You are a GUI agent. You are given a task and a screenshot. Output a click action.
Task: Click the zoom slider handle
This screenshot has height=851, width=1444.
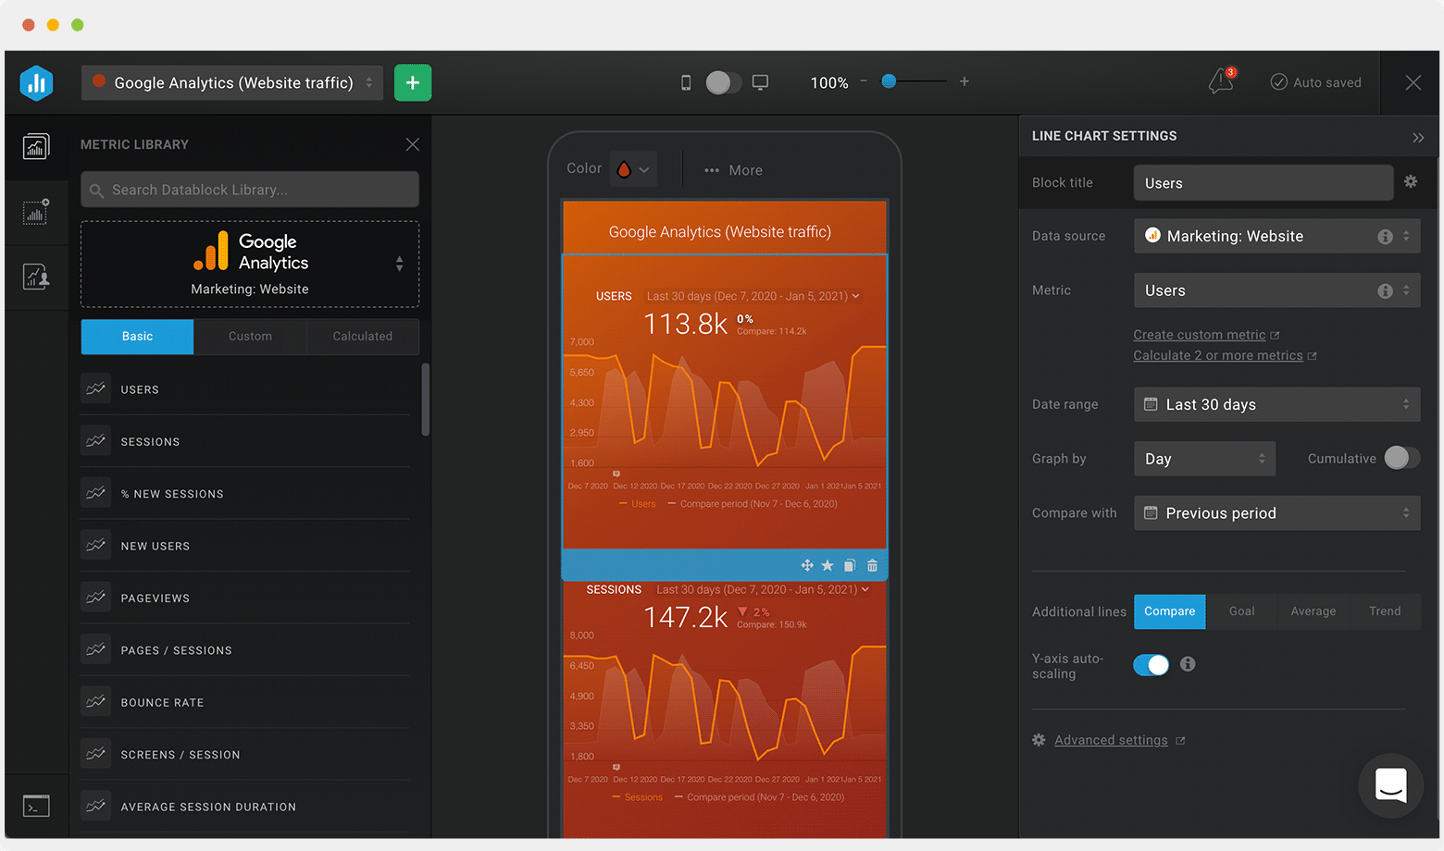889,81
